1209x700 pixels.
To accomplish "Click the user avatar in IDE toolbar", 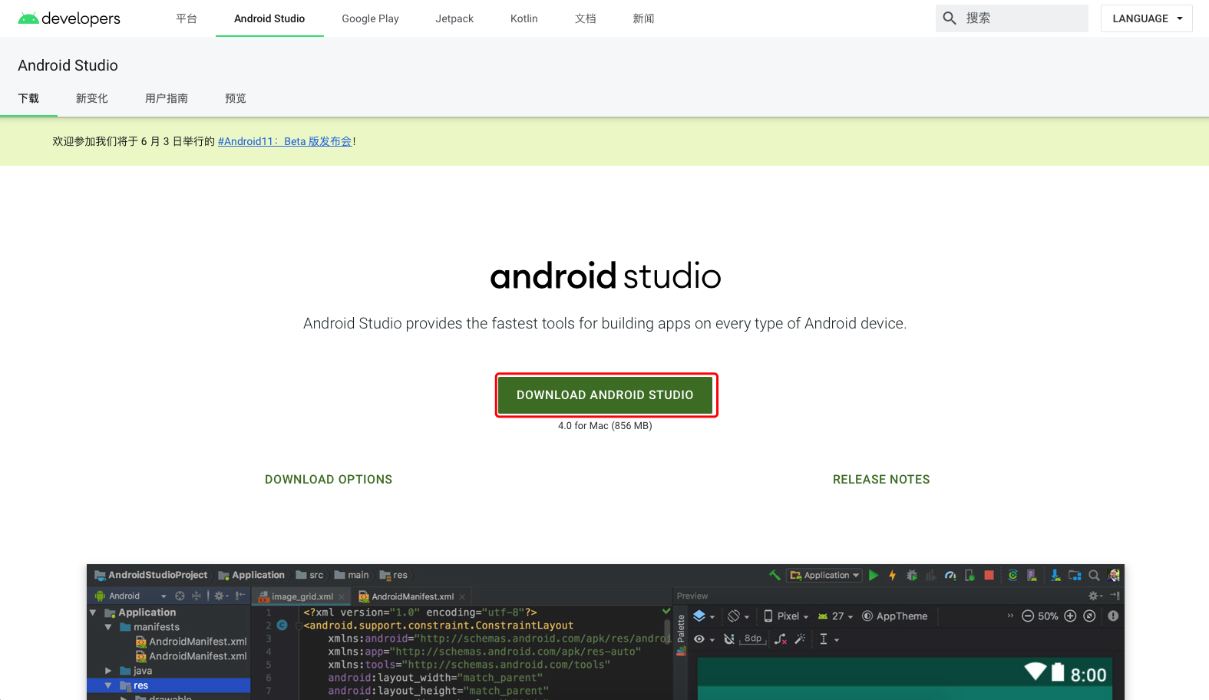I will pos(1115,575).
